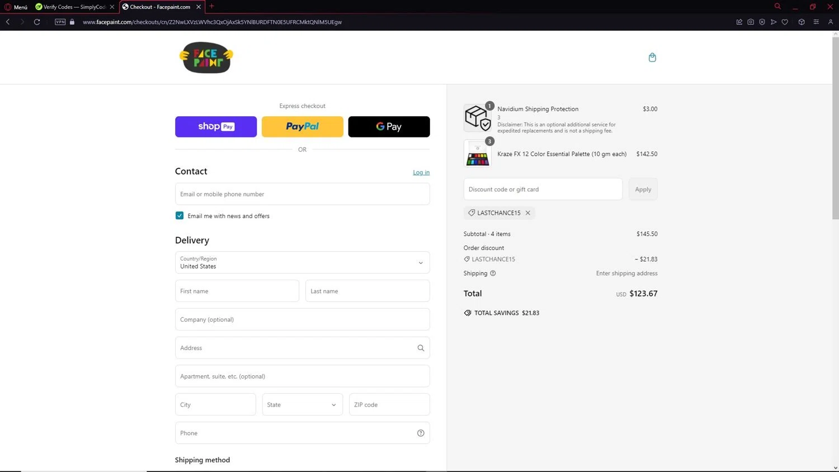Go forward to the next page
Viewport: 839px width, 472px height.
pyautogui.click(x=22, y=22)
